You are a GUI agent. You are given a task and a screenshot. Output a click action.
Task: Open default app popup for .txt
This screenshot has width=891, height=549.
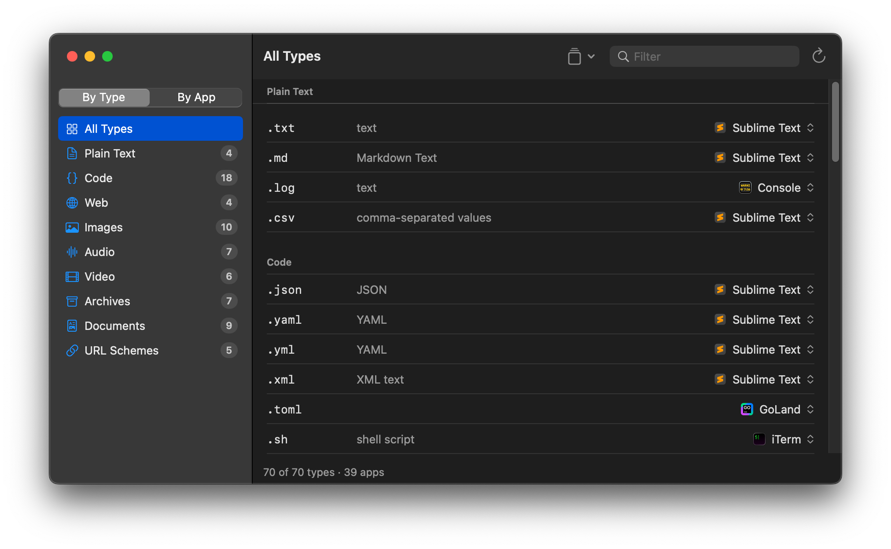click(764, 128)
